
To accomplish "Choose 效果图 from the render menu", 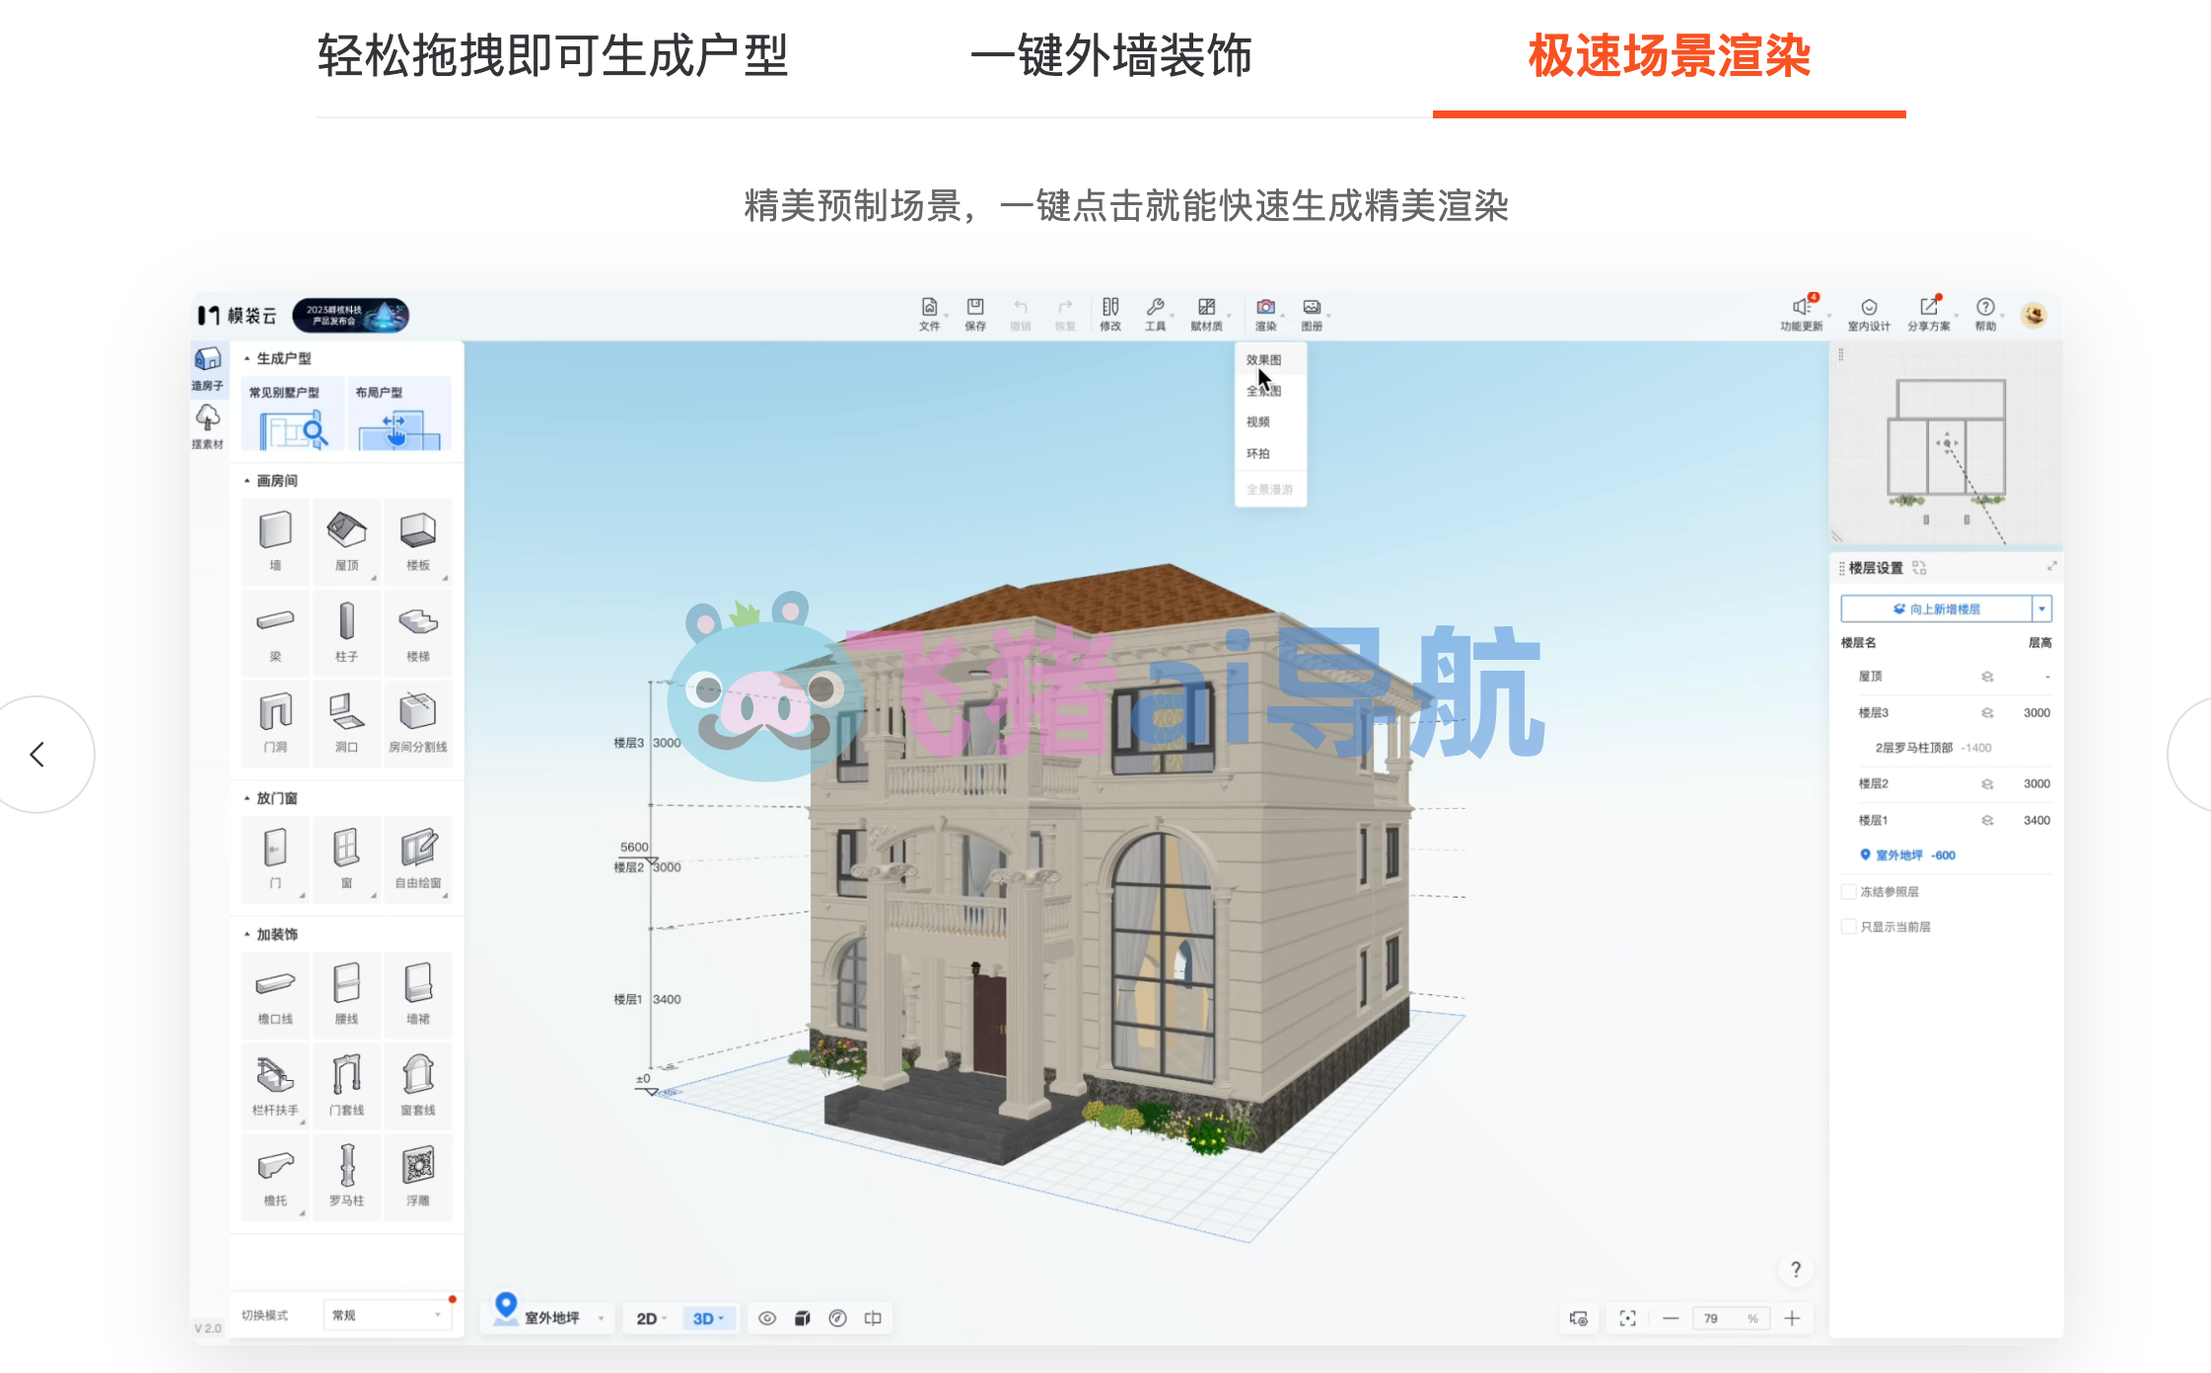I will pos(1265,359).
